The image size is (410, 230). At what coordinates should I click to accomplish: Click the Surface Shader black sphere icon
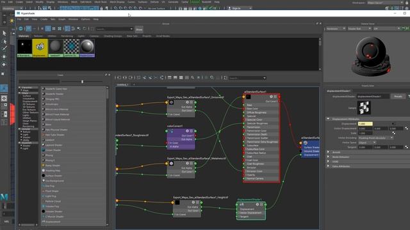(43, 176)
